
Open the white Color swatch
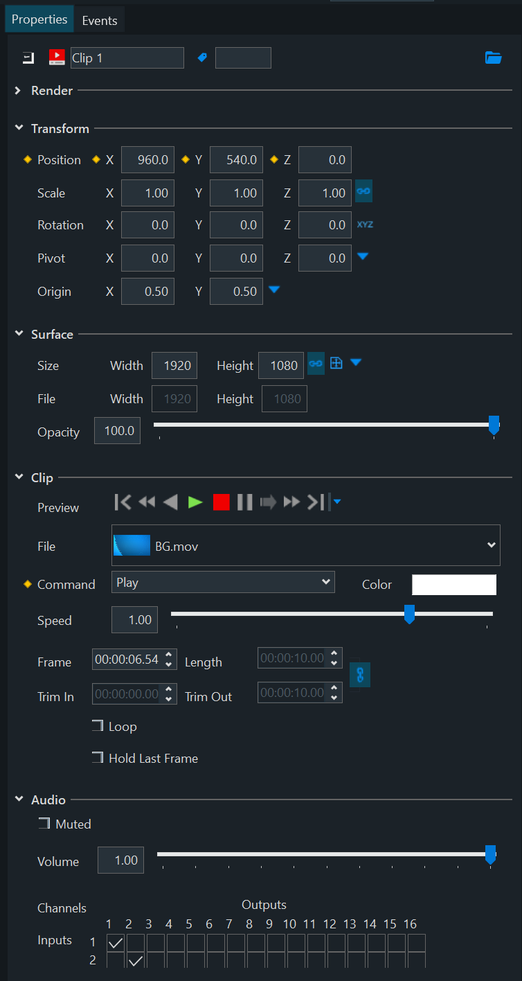454,585
